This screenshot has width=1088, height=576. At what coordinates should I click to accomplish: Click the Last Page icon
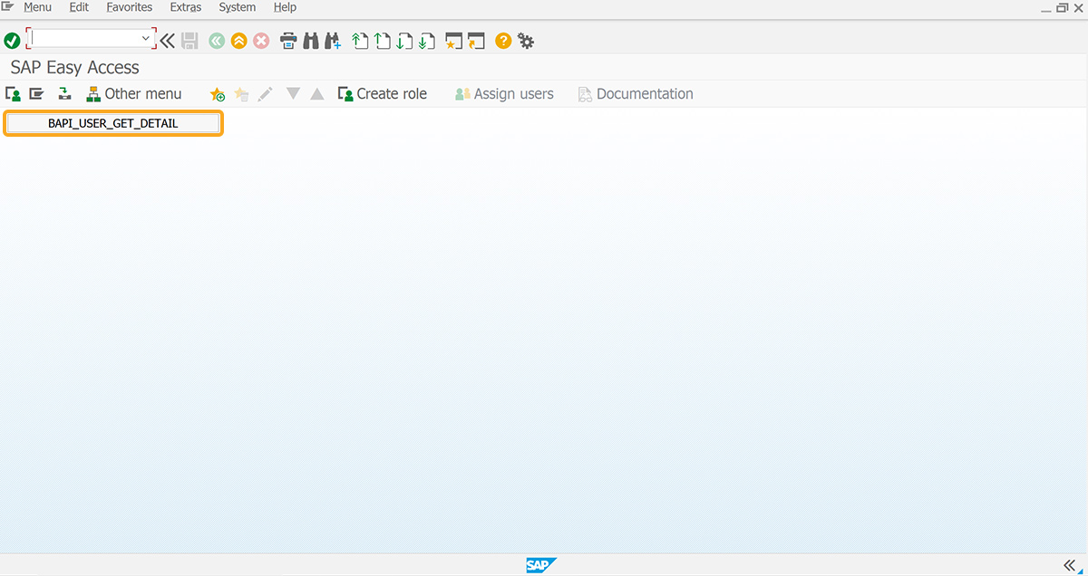click(x=427, y=41)
